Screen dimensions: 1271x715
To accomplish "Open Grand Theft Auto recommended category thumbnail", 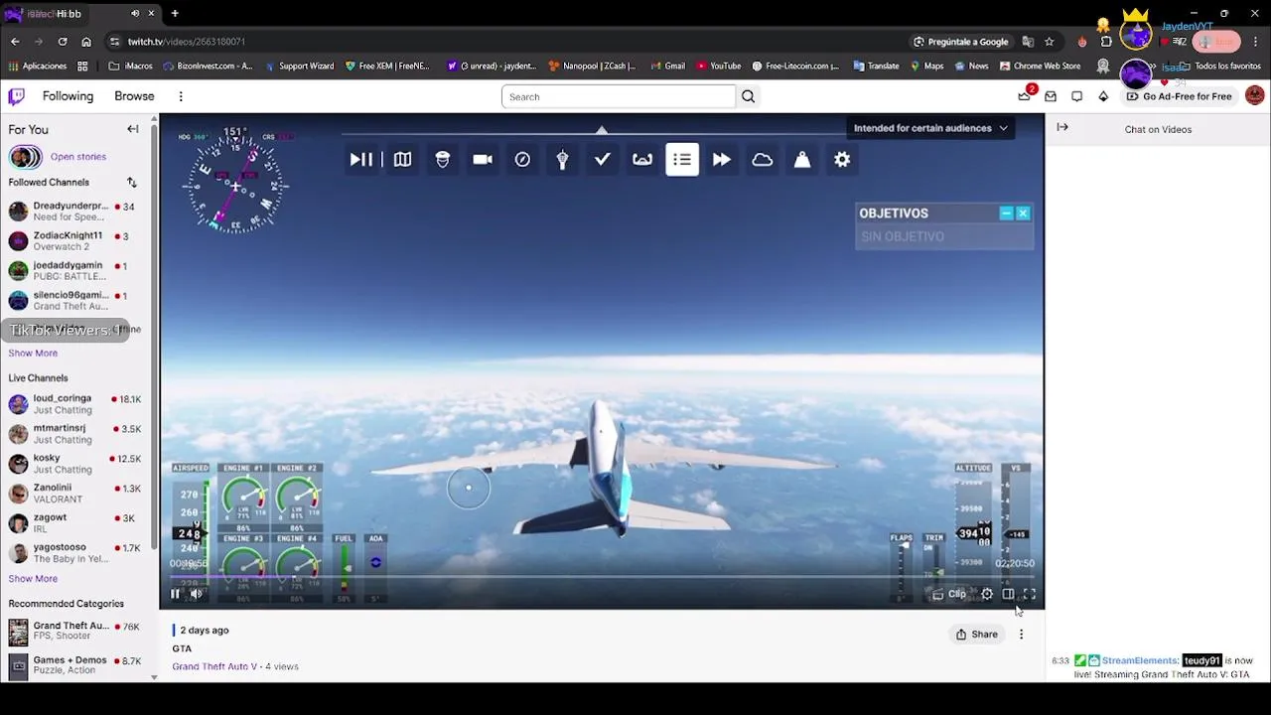I will pyautogui.click(x=18, y=632).
